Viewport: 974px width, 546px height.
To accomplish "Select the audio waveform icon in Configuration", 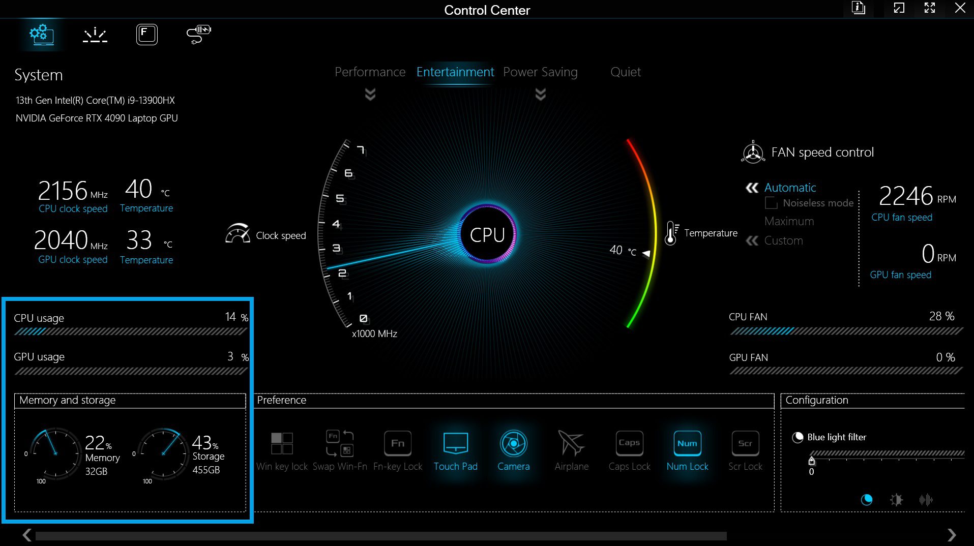I will coord(926,500).
